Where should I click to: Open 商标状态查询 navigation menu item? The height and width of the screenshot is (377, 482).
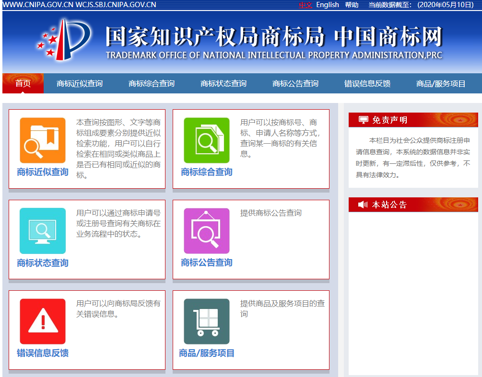(223, 83)
